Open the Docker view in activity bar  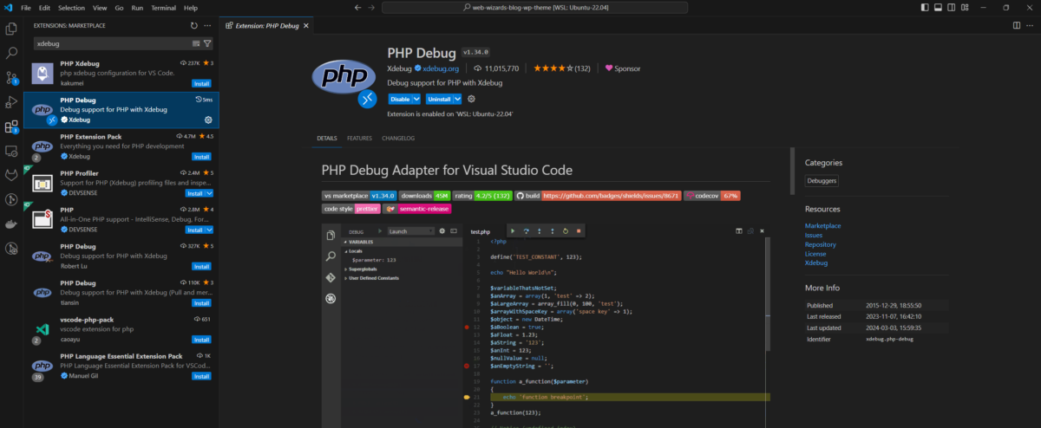click(11, 224)
